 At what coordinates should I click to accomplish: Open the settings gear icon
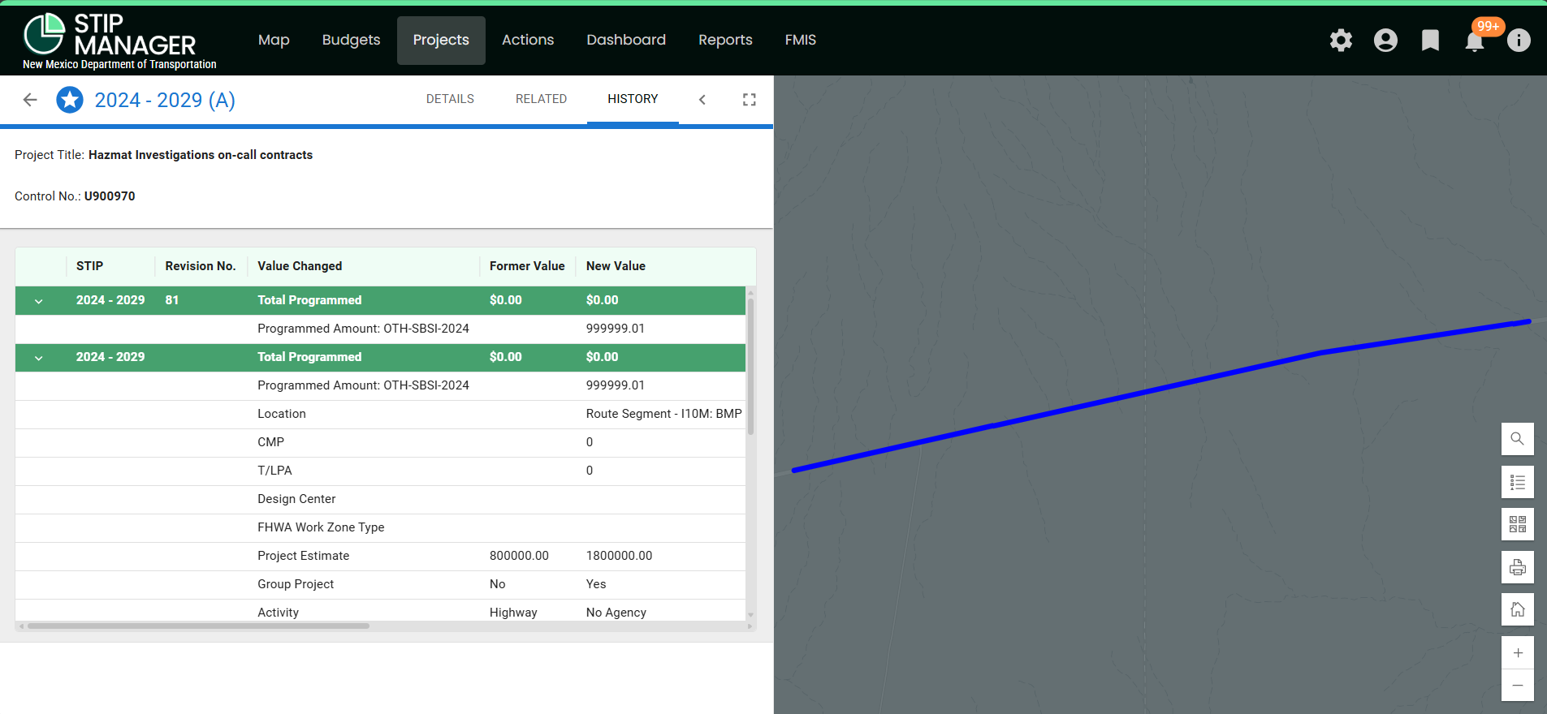[x=1341, y=40]
